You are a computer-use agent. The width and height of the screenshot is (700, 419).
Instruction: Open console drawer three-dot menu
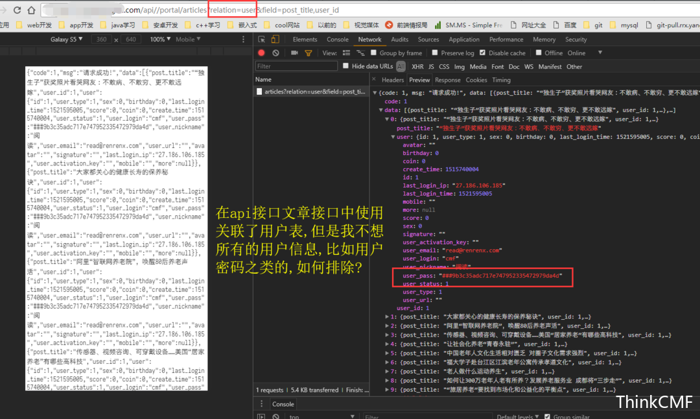click(x=262, y=404)
